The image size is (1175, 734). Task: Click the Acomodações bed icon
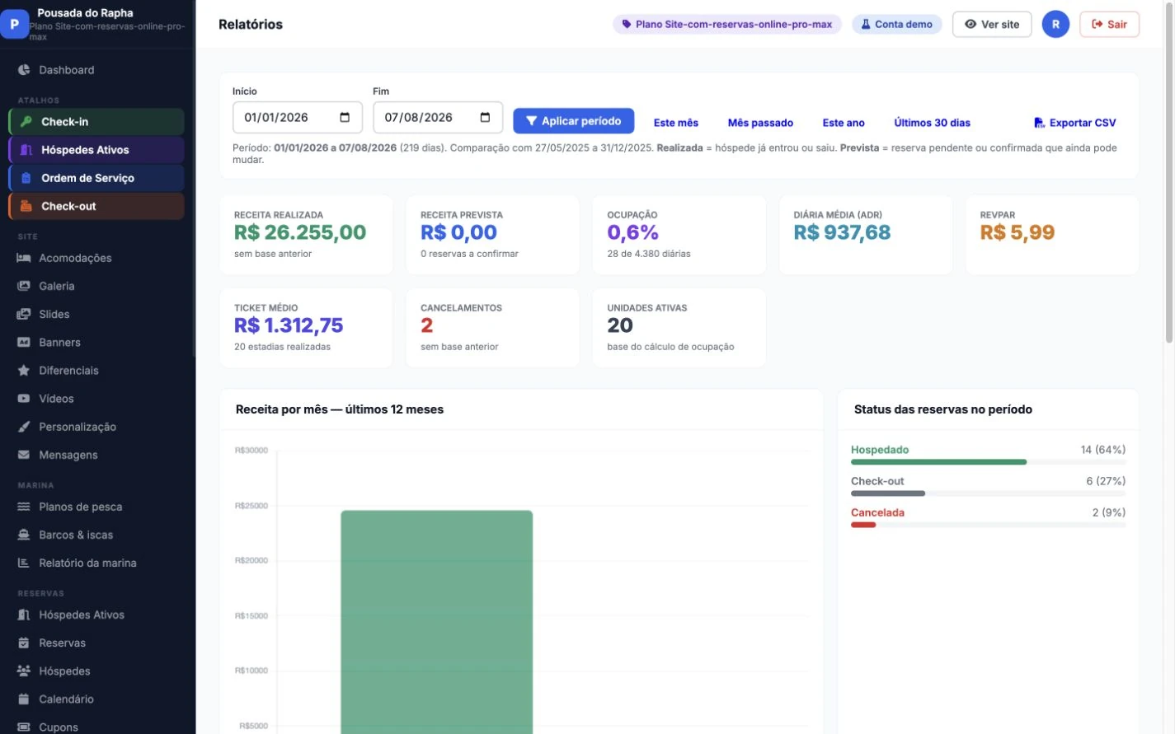(x=24, y=258)
